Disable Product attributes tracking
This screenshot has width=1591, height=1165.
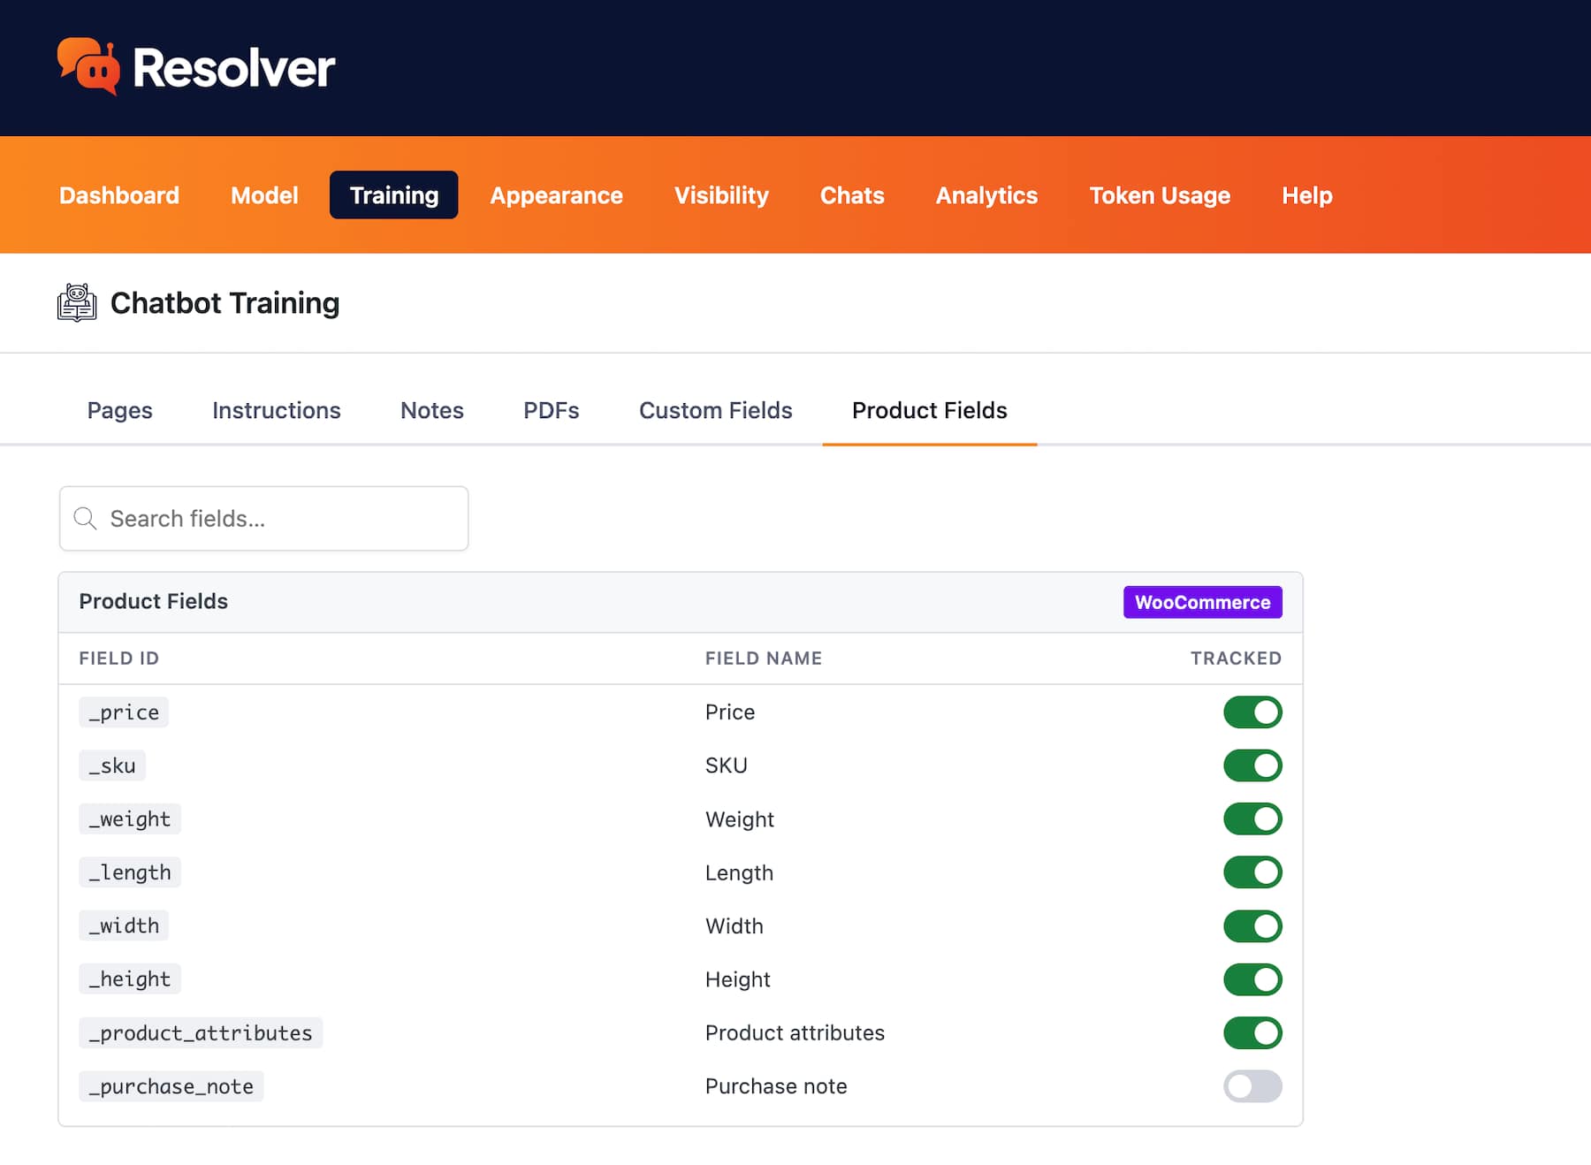(1252, 1032)
